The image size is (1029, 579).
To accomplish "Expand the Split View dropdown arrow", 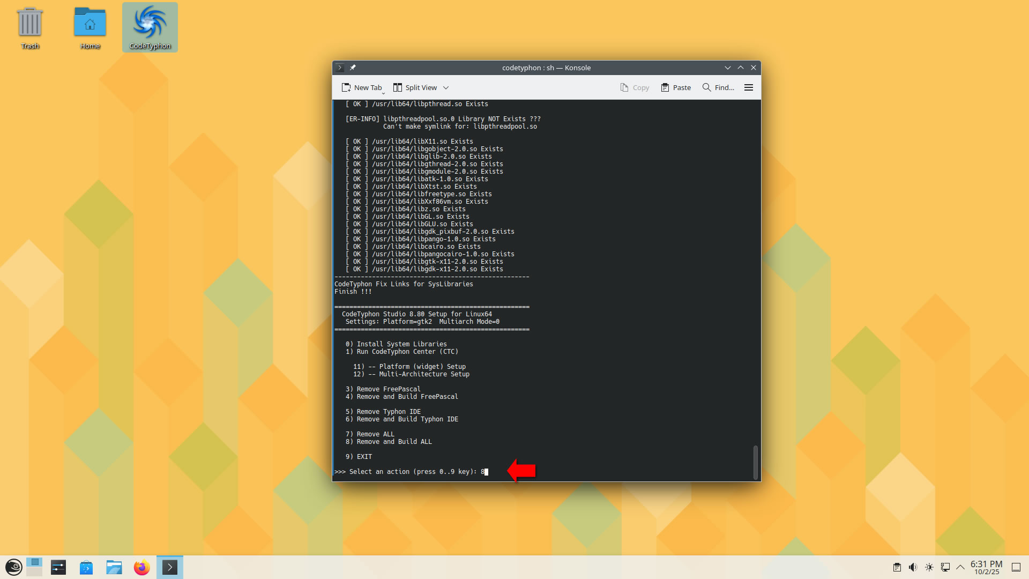I will point(446,87).
